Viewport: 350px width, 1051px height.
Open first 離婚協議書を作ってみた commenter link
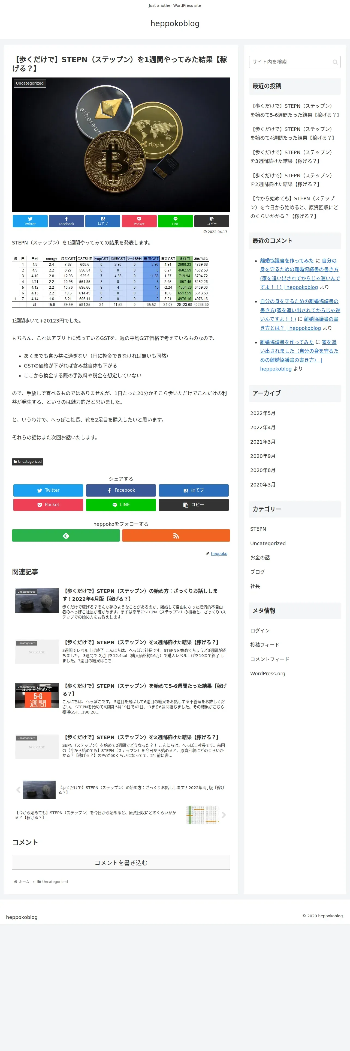[x=287, y=261]
